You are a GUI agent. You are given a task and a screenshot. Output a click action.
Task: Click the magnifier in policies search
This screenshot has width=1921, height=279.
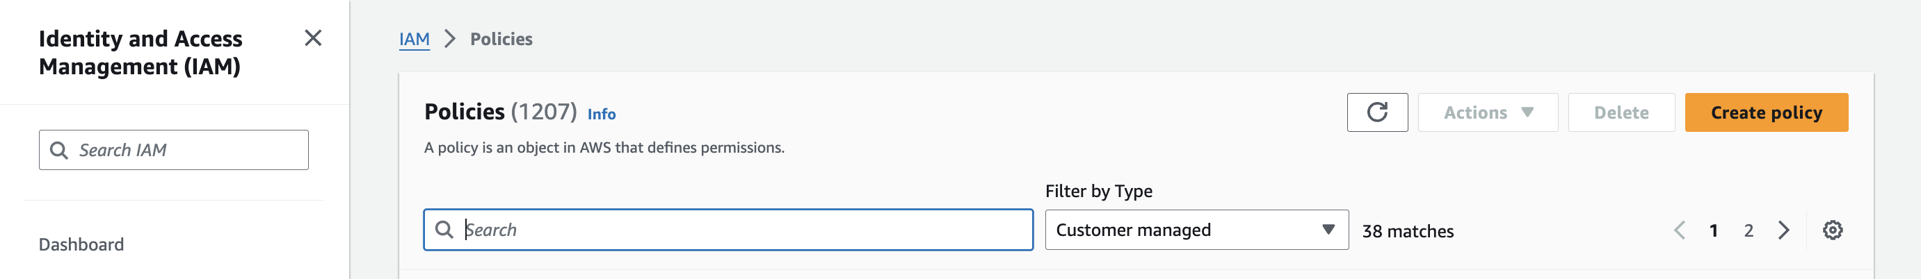pyautogui.click(x=444, y=230)
